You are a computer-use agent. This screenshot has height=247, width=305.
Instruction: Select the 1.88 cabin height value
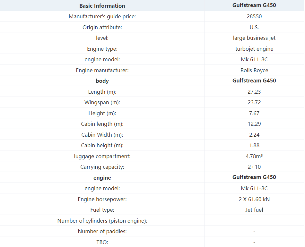coord(254,145)
